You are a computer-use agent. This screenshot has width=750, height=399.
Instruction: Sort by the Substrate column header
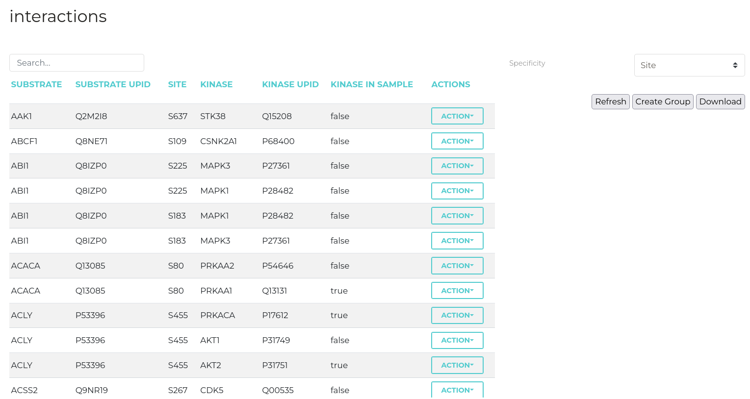pos(36,84)
